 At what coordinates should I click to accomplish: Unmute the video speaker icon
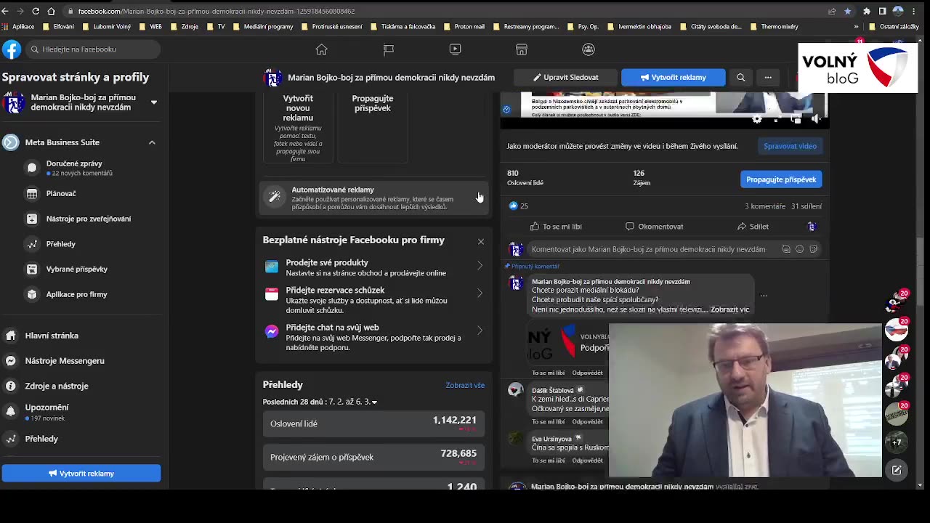point(815,119)
